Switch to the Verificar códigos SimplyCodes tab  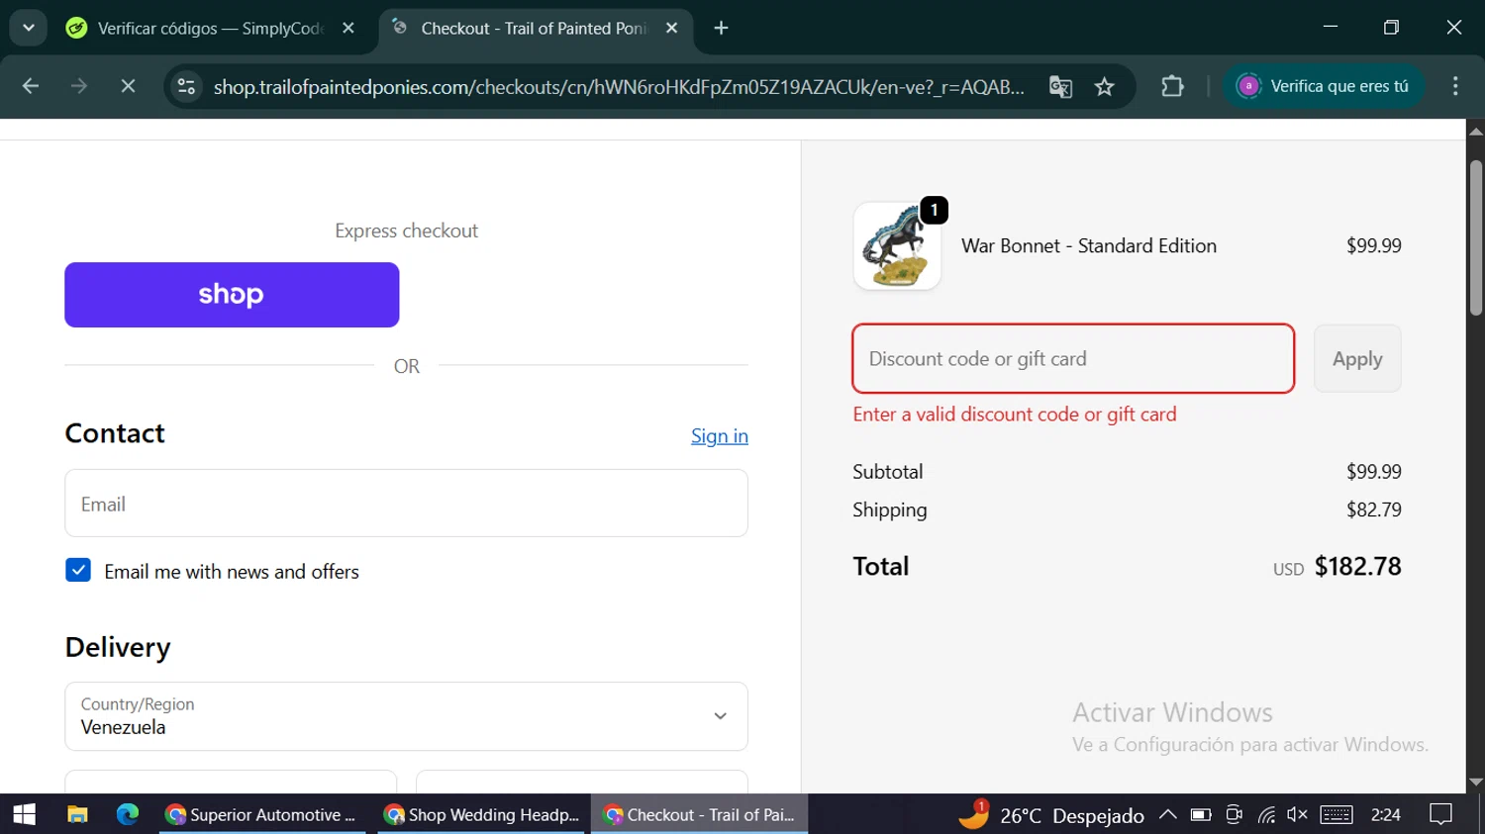212,29
